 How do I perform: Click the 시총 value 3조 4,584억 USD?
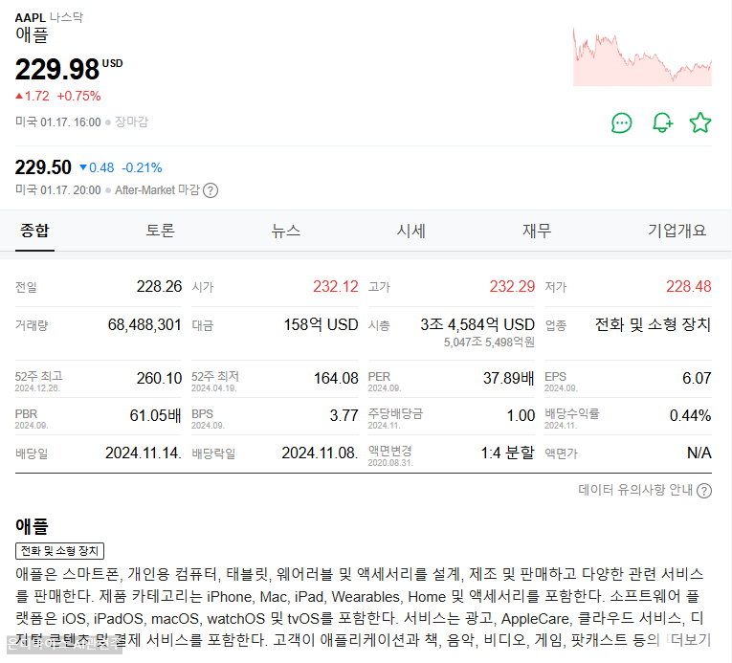477,324
